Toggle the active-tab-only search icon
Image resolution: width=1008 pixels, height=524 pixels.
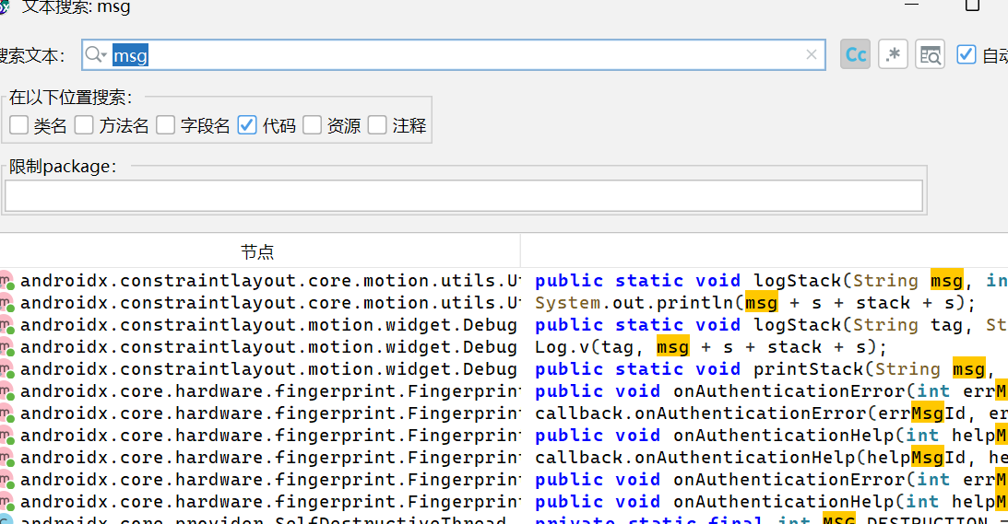click(931, 54)
